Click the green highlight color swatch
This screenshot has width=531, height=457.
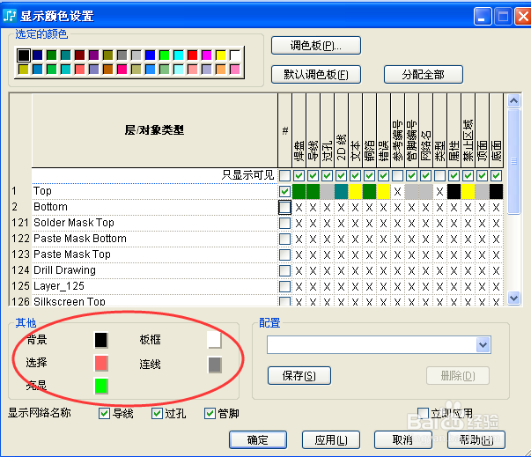point(101,385)
